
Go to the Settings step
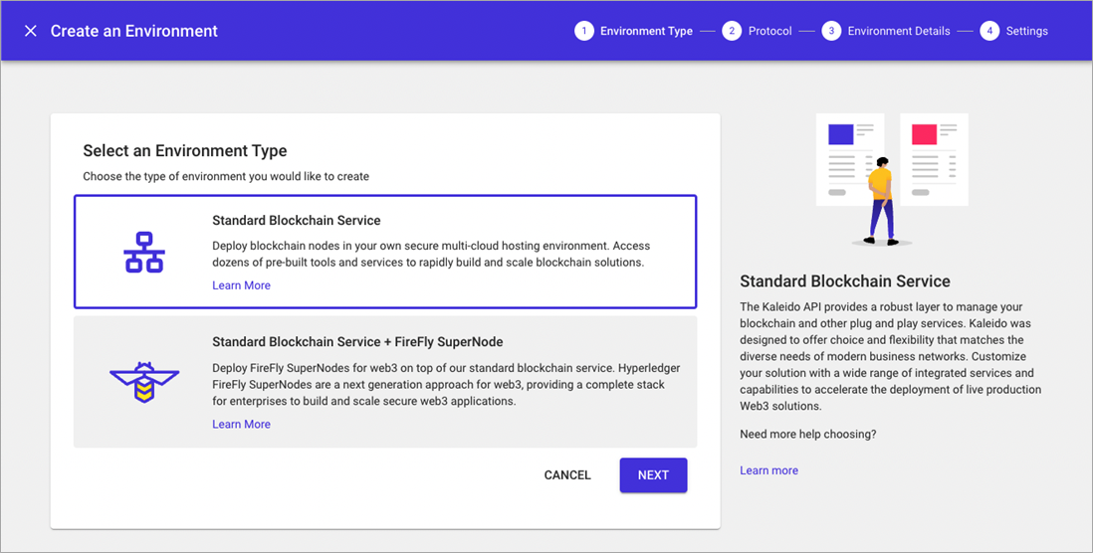(x=1026, y=31)
